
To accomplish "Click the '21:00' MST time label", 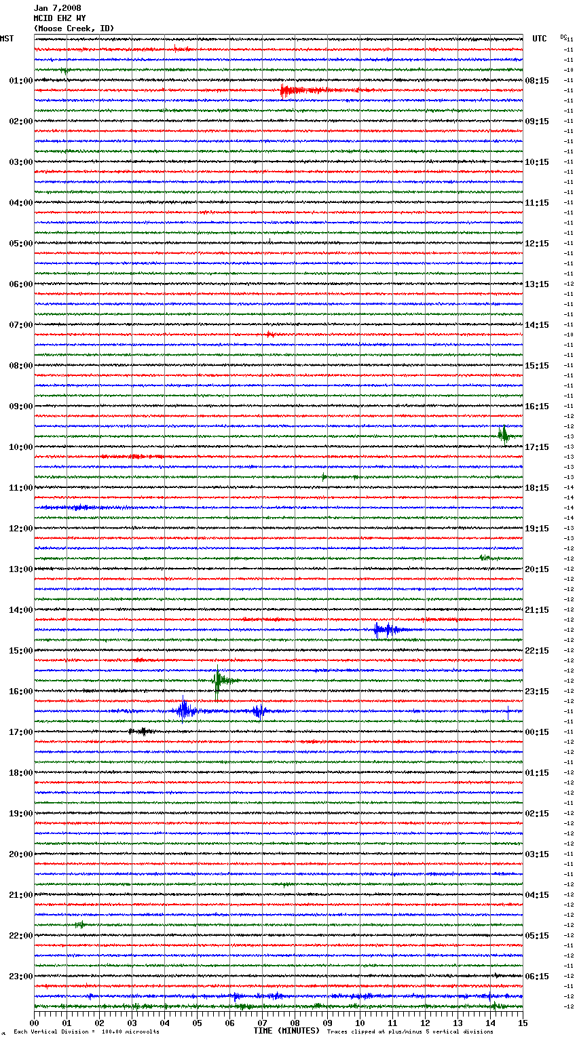I will tap(21, 895).
